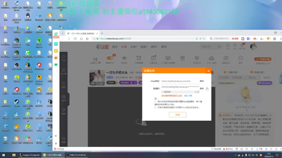This screenshot has height=158, width=282.
Task: Go to the browser home page icon
Action: tap(81, 39)
